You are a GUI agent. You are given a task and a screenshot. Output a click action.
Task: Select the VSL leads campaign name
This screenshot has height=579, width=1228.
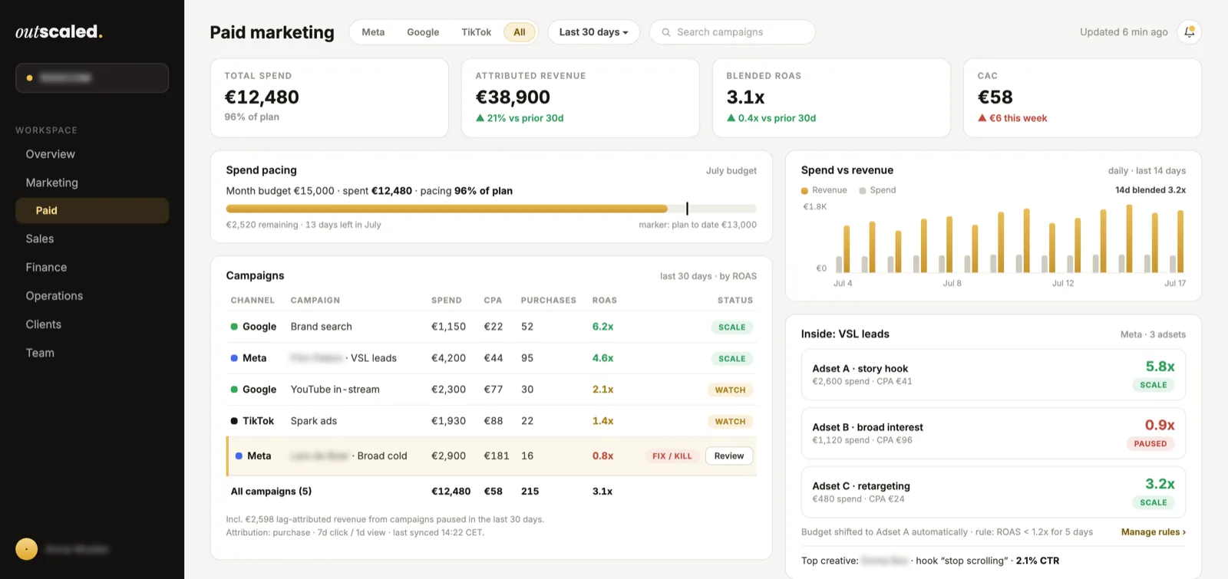(x=374, y=358)
